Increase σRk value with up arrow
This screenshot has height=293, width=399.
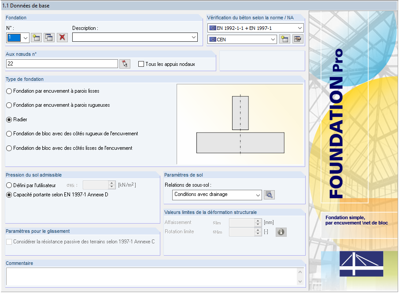[x=112, y=183]
